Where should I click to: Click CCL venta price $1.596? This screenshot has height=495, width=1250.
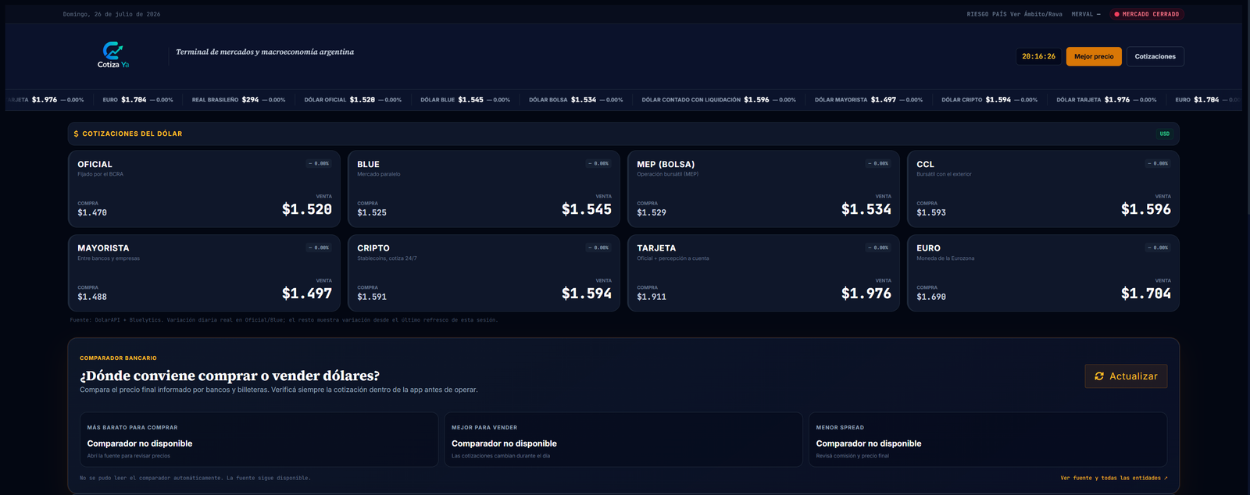click(1146, 209)
